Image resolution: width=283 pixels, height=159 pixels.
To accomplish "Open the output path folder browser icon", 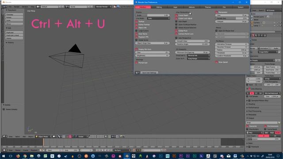I will [279, 122].
